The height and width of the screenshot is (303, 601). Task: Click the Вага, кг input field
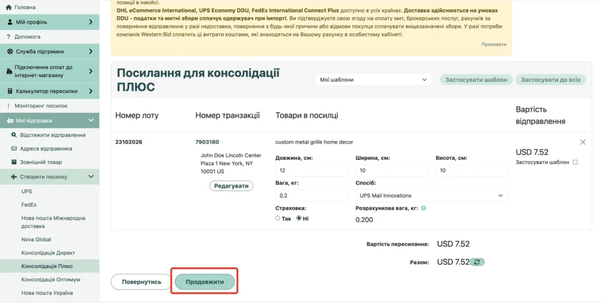(x=311, y=196)
